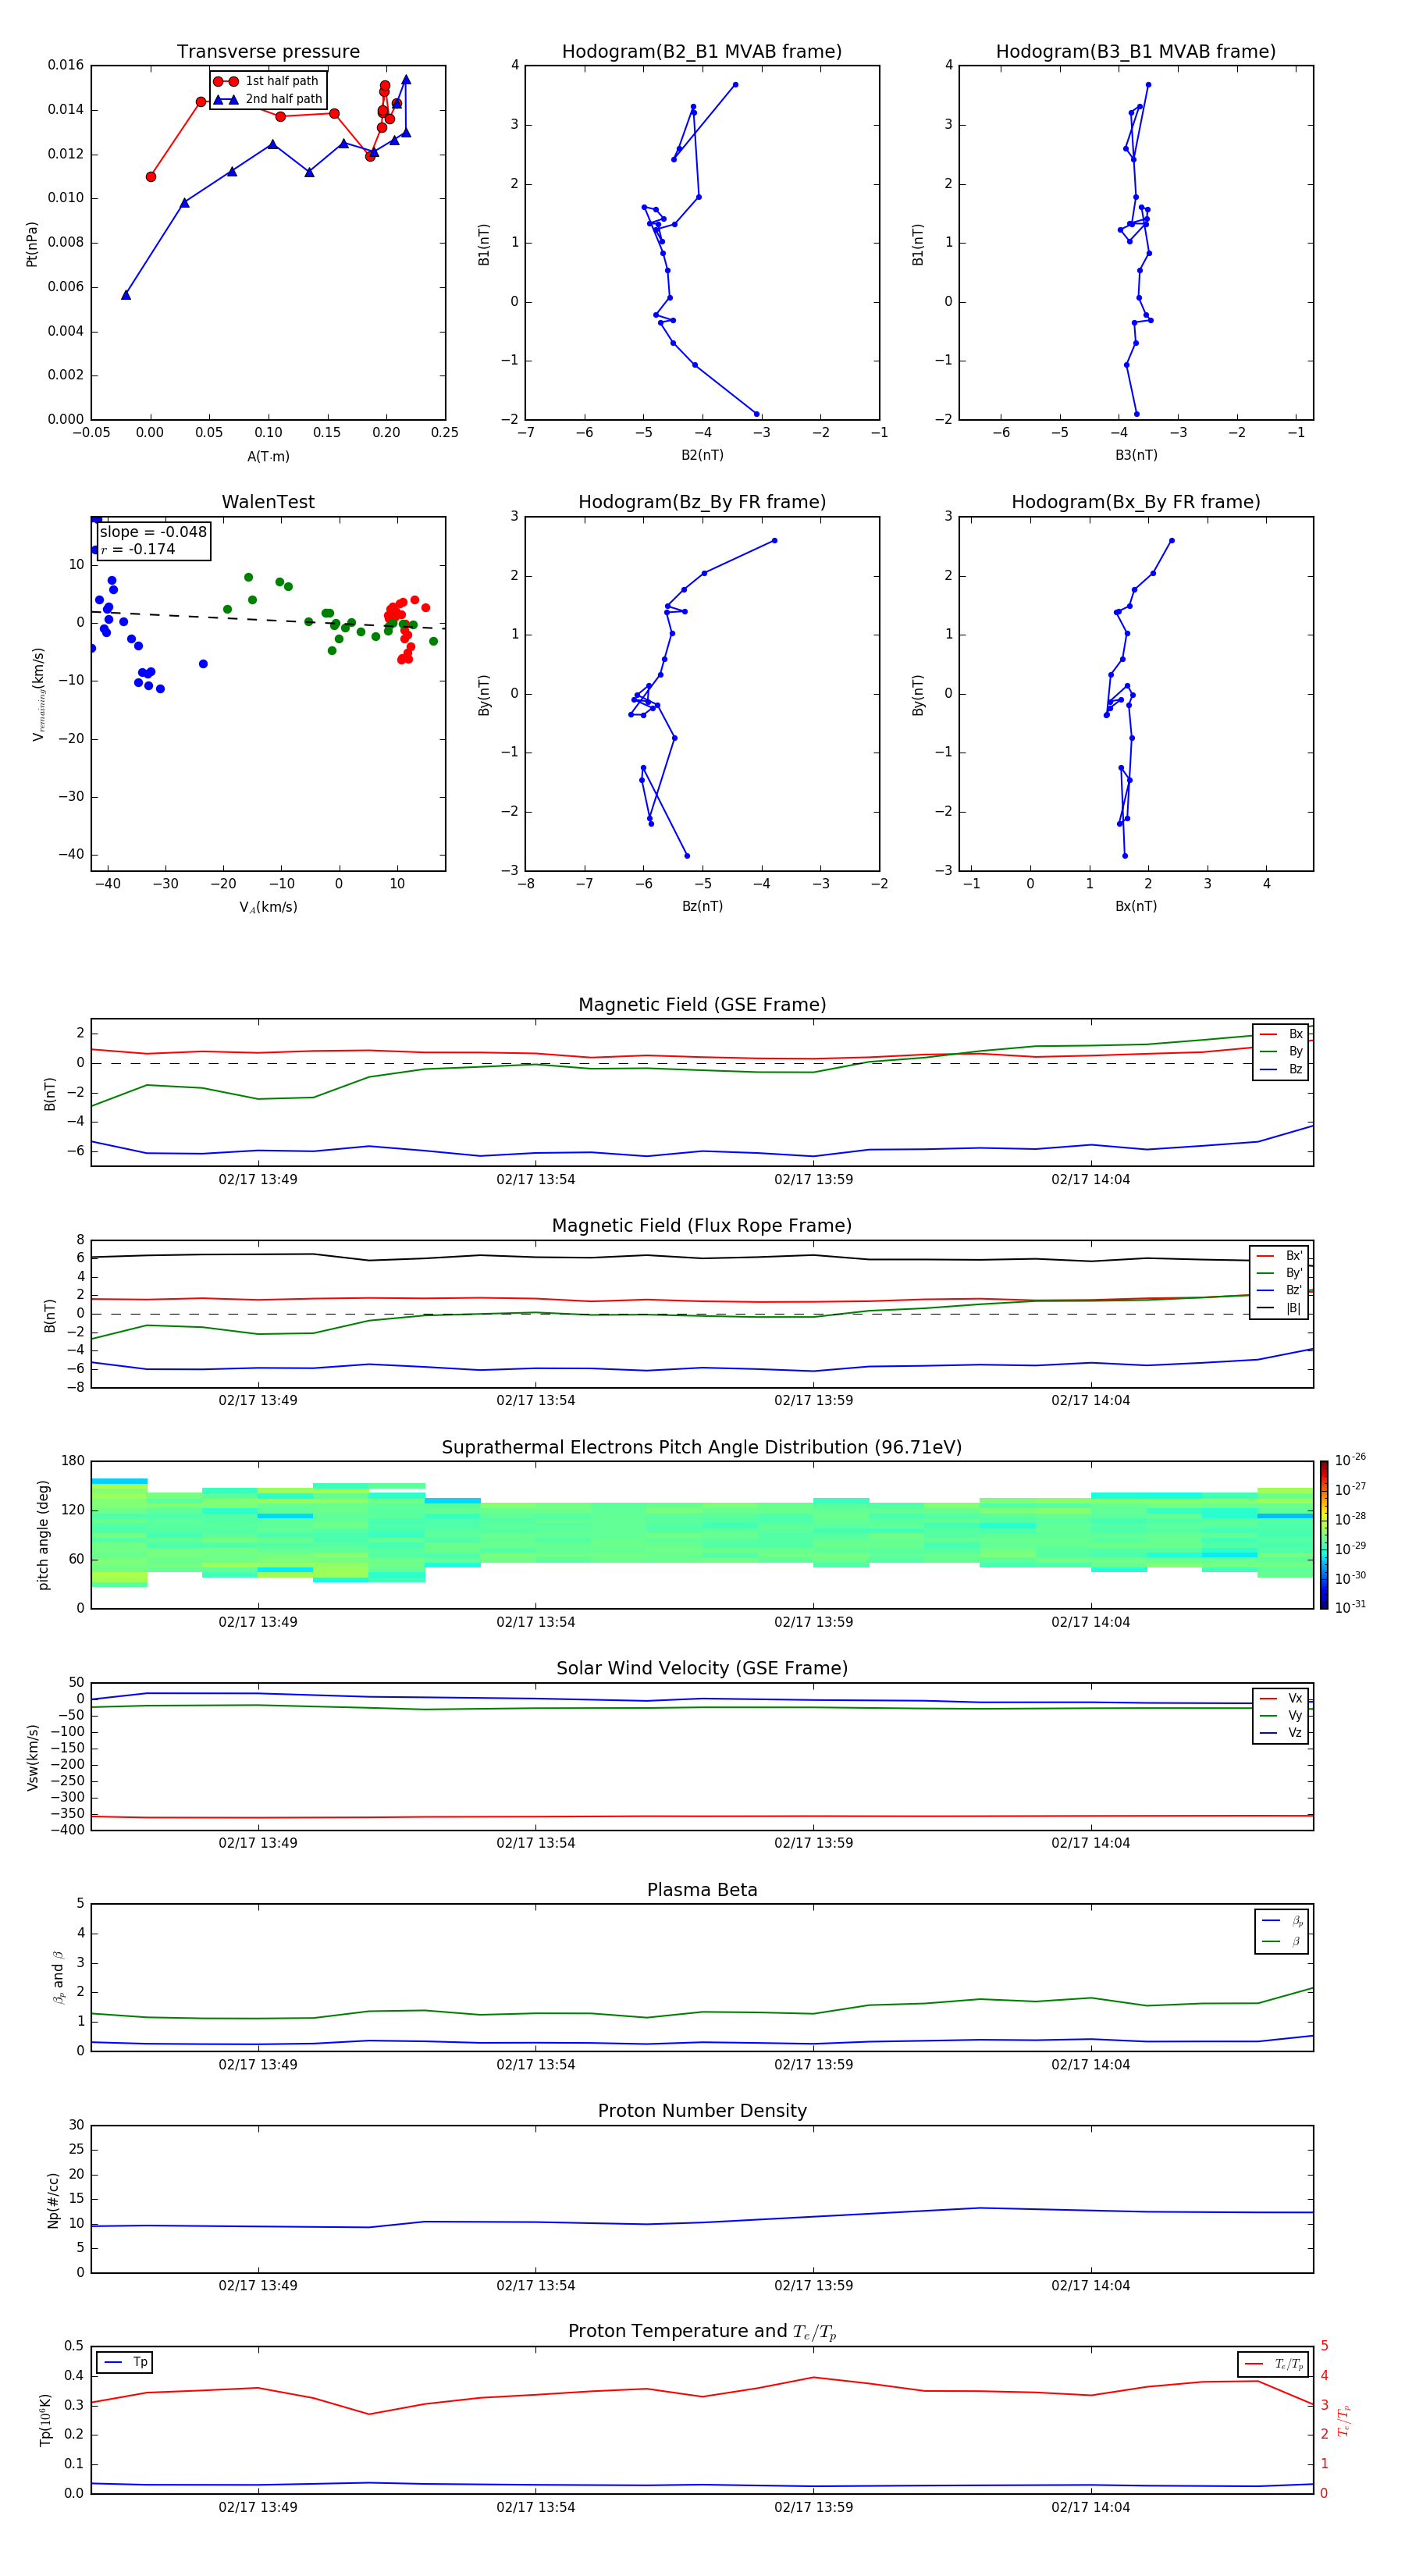Viewport: 1405px width, 2576px height.
Task: Click the 'Bx(nT)' x-axis label
Action: click(x=1136, y=906)
